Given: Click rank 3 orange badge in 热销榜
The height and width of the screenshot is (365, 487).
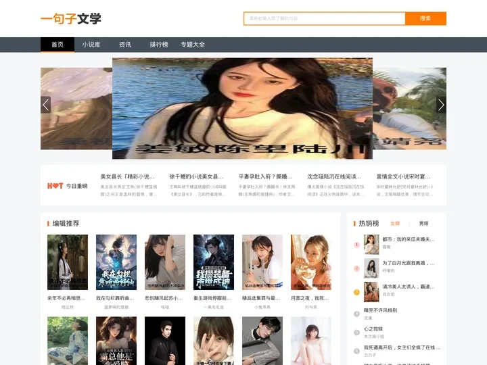Looking at the screenshot, I should pyautogui.click(x=357, y=291).
